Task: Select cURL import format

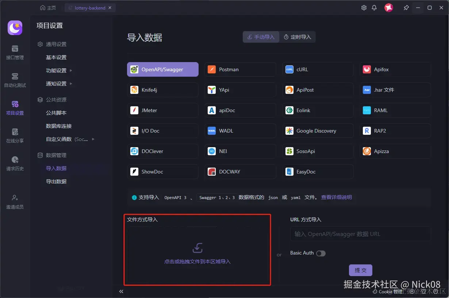Action: click(318, 69)
